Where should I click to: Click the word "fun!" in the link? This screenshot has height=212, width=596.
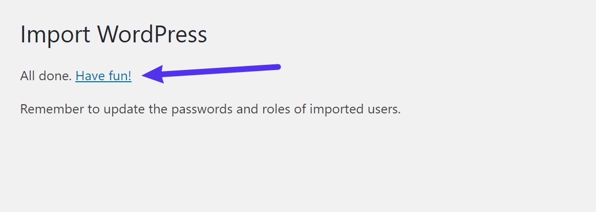120,76
